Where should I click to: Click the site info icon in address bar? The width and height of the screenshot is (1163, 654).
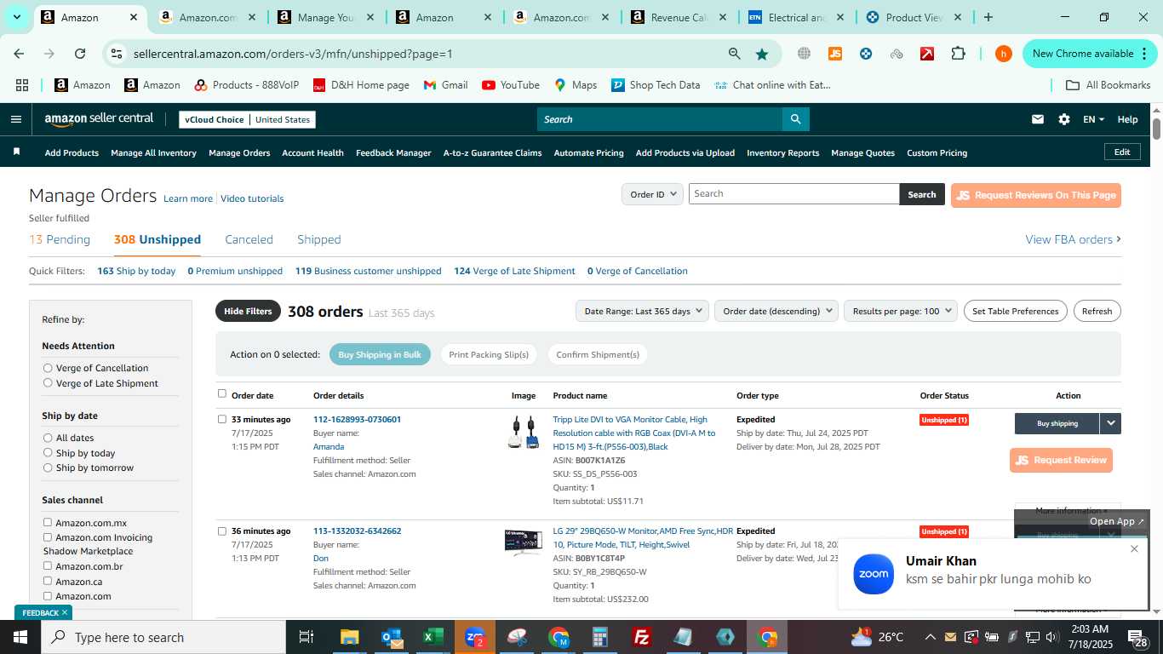(117, 54)
